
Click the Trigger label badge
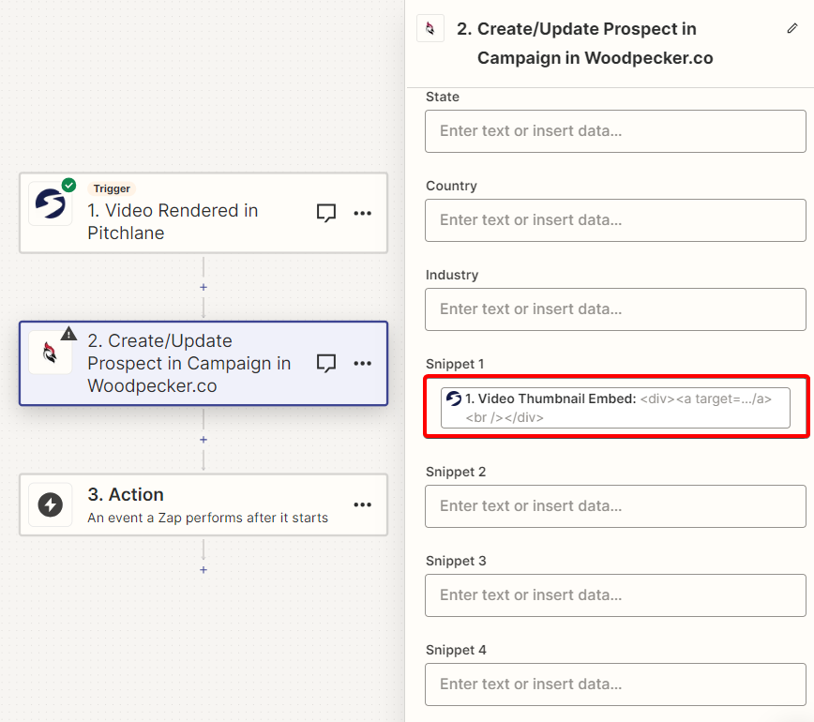112,188
